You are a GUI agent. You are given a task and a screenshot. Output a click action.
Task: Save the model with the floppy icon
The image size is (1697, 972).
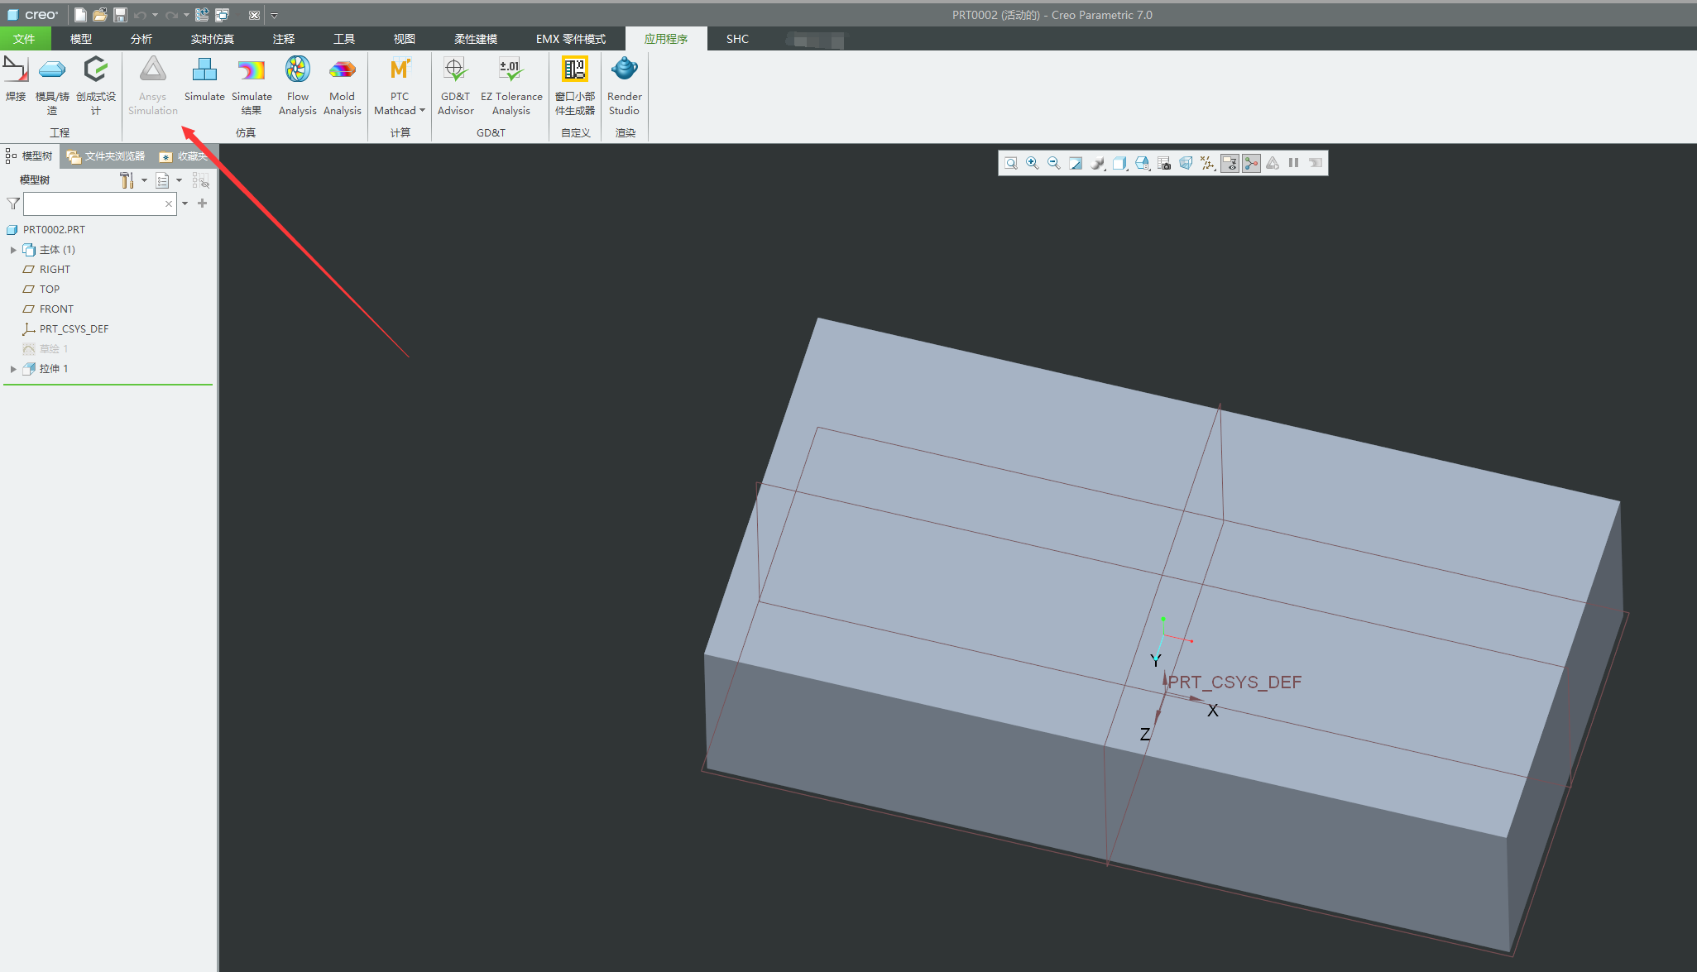tap(120, 15)
